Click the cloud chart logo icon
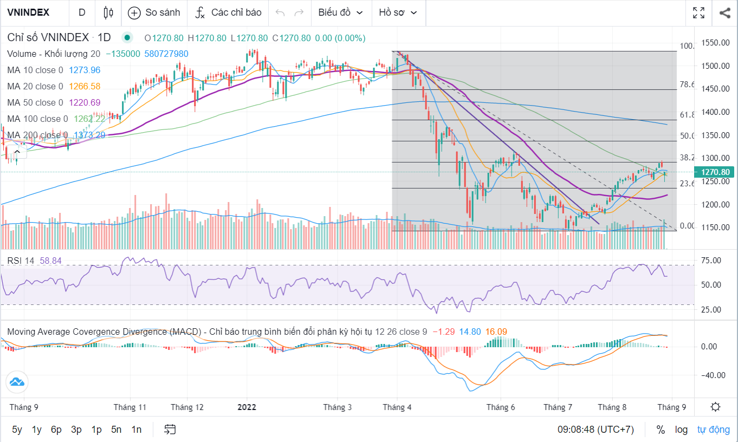Viewport: 738px width, 442px height. pyautogui.click(x=17, y=382)
